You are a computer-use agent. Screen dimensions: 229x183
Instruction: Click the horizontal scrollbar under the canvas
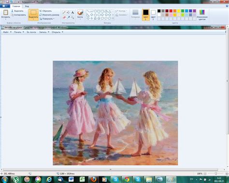click(x=111, y=169)
